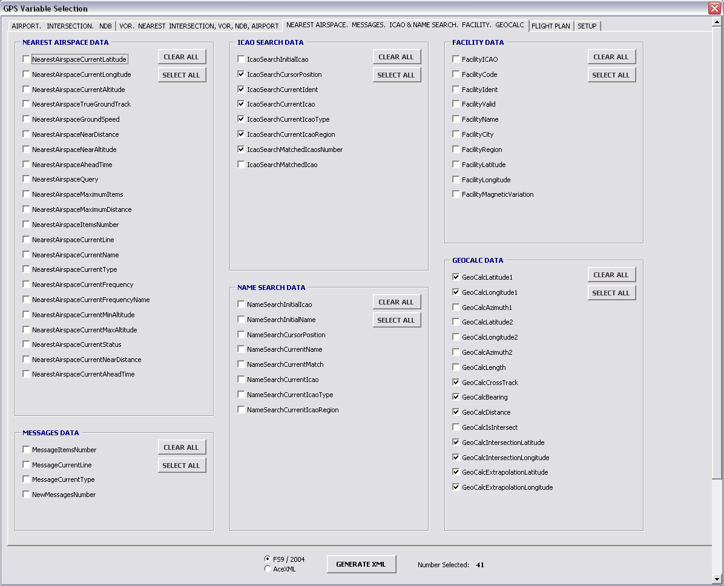Switch to the FLIGHT PLAN tab

pos(551,26)
